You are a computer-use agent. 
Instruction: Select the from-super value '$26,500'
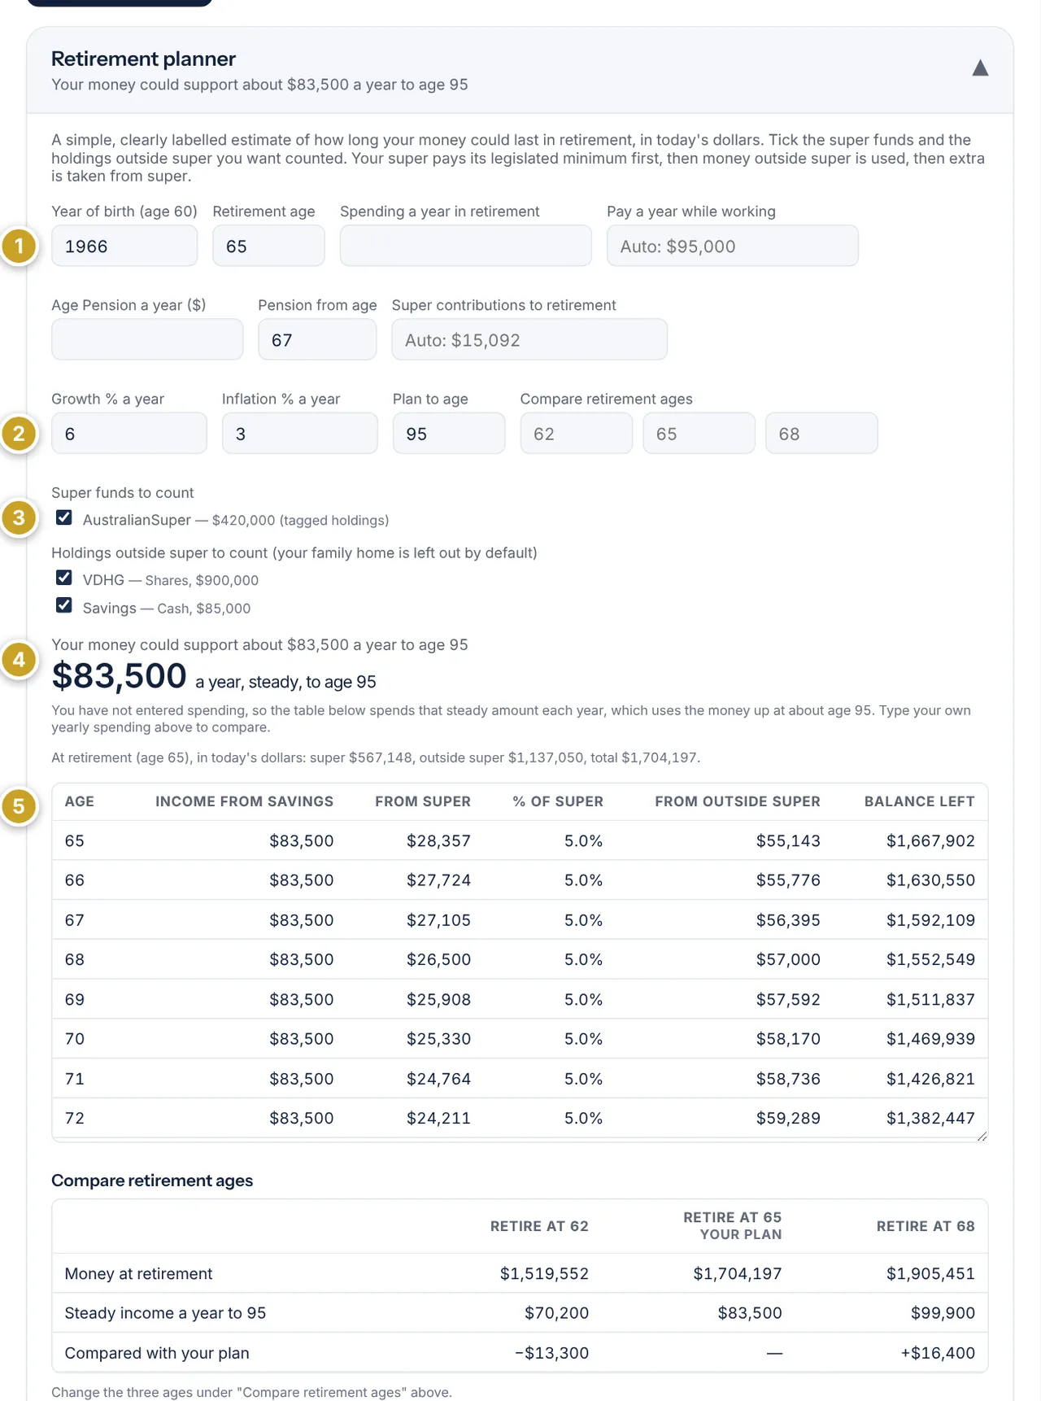tap(438, 959)
